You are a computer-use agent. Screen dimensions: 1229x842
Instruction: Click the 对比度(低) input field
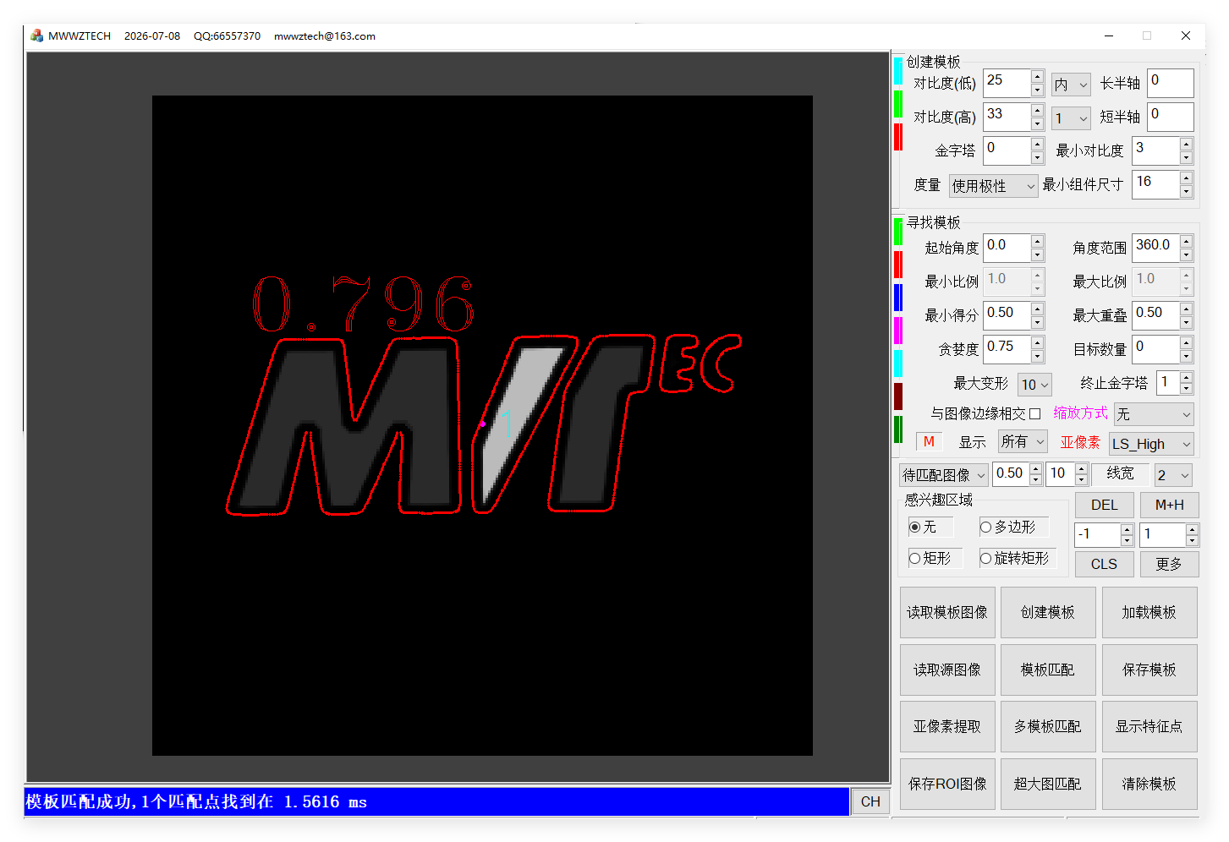(1007, 83)
